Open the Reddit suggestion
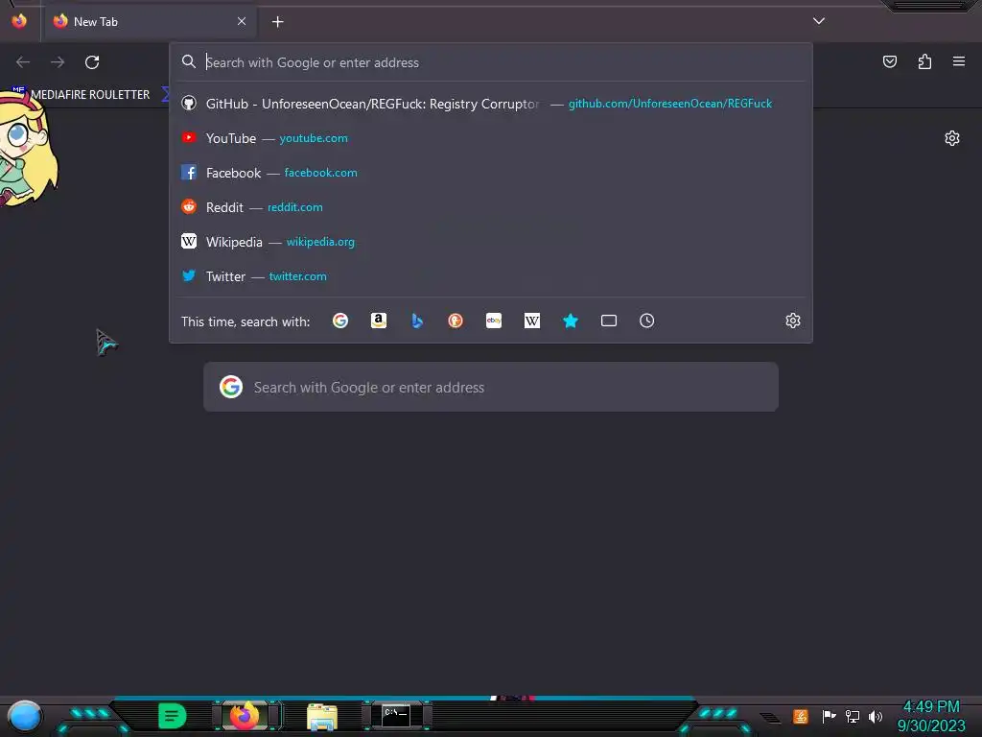The image size is (982, 737). (491, 207)
